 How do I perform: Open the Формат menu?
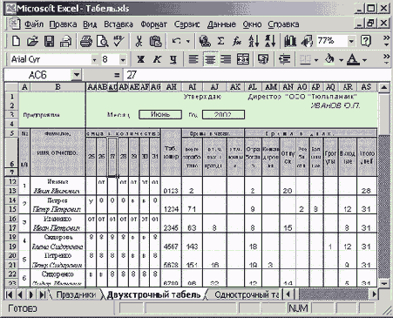click(153, 24)
